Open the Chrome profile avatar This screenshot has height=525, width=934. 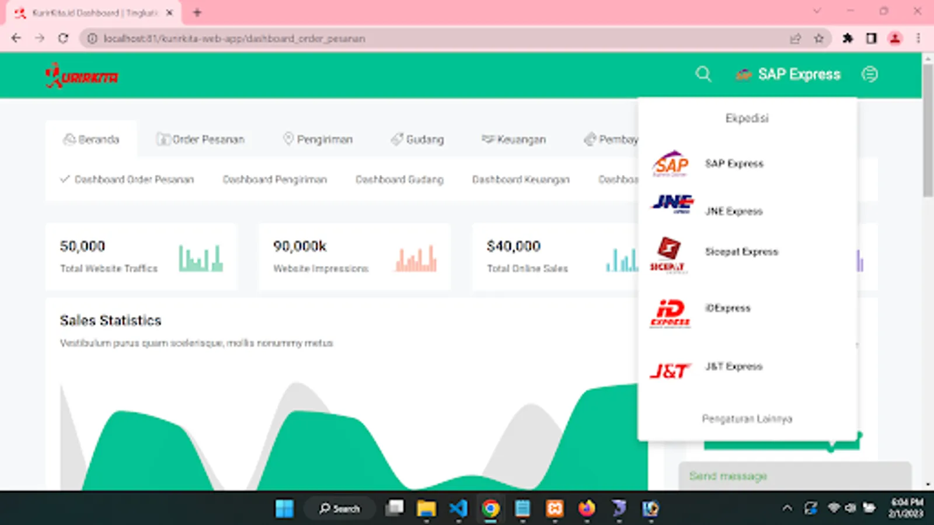click(x=895, y=38)
